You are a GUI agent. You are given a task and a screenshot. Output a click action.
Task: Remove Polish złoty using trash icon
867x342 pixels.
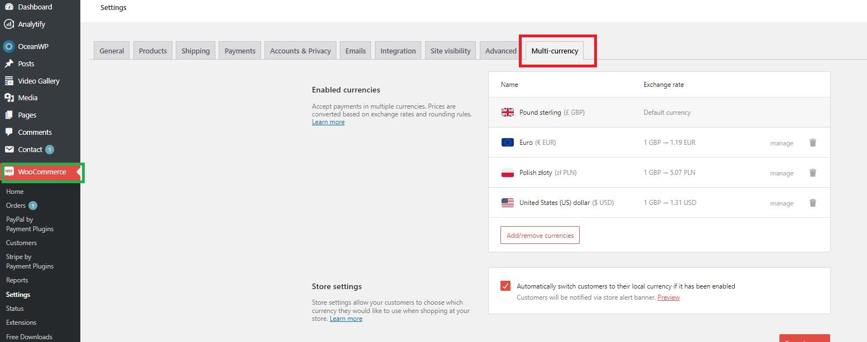point(813,173)
